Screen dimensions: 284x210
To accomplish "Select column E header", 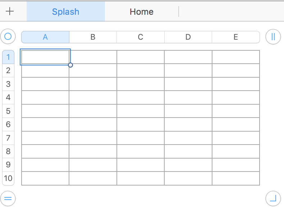I will click(x=236, y=37).
